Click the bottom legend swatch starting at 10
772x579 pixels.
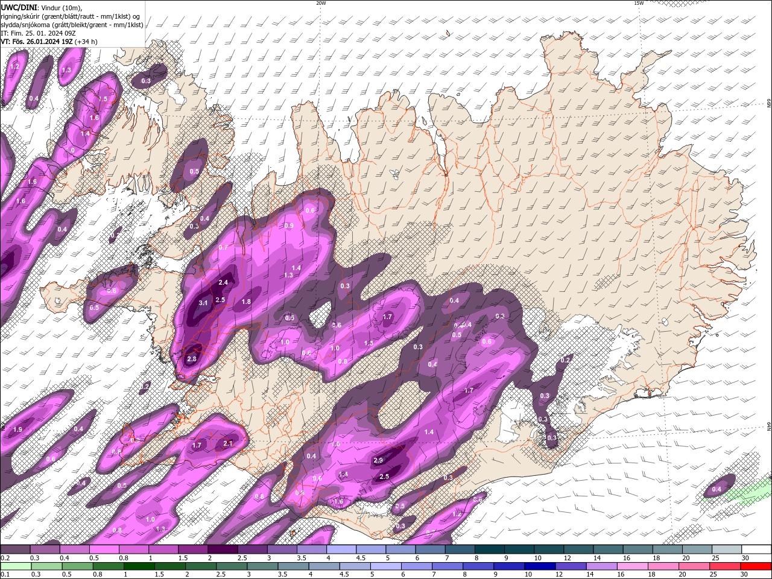click(x=540, y=566)
